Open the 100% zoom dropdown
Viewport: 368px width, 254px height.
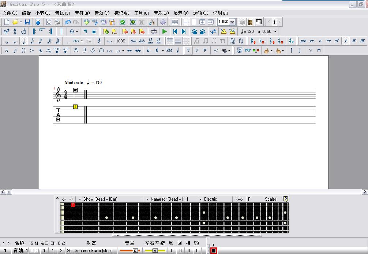coord(232,22)
